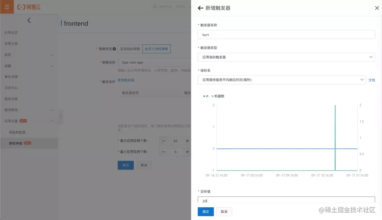The height and width of the screenshot is (220, 382).
Task: Click the Alibaba Cloud logo
Action: [x=29, y=7]
